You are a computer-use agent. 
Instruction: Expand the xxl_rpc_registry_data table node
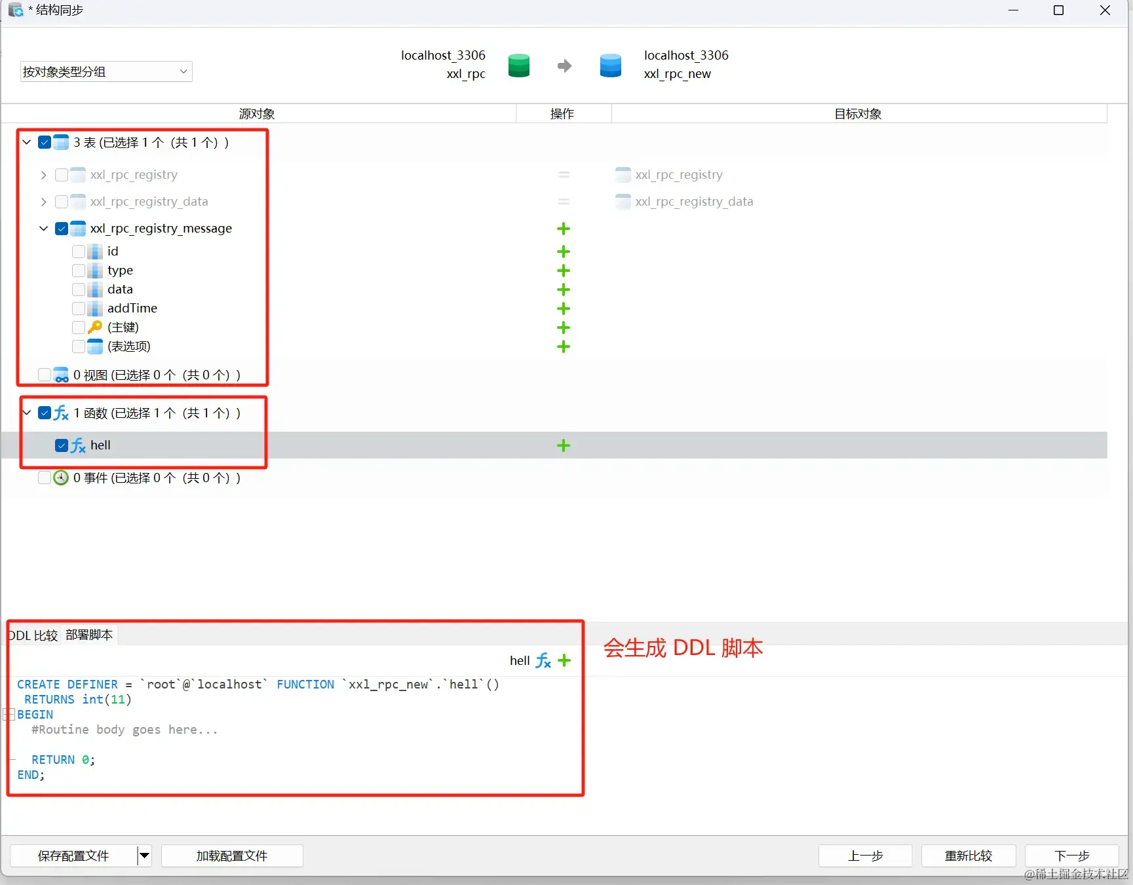click(x=44, y=202)
